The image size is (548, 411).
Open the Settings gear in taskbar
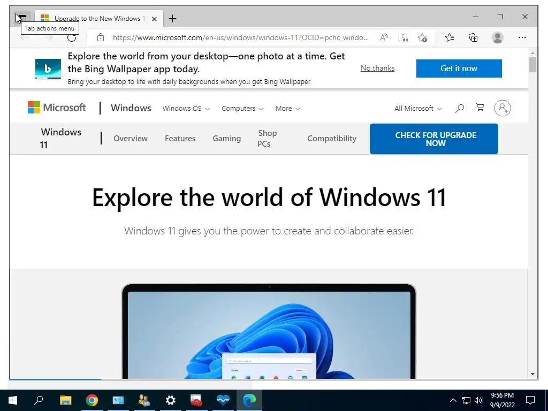[x=171, y=400]
